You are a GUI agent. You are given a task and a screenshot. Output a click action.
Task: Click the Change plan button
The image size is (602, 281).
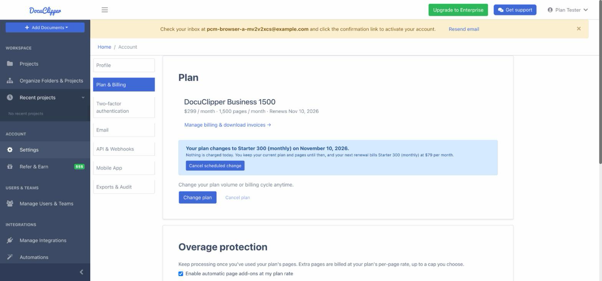point(197,198)
